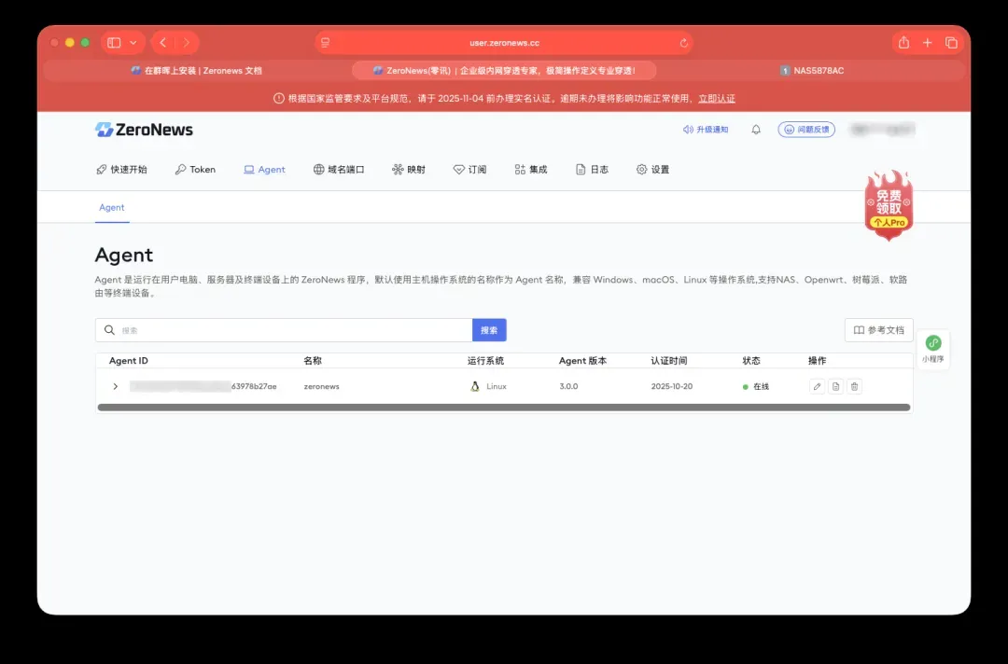The image size is (1008, 664).
Task: Go to the 域名端口 menu
Action: point(338,170)
